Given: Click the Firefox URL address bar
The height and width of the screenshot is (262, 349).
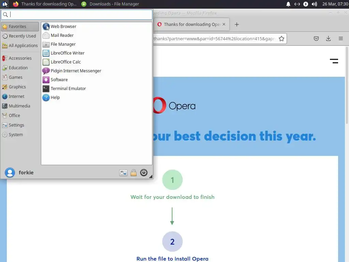Looking at the screenshot, I should click(215, 39).
